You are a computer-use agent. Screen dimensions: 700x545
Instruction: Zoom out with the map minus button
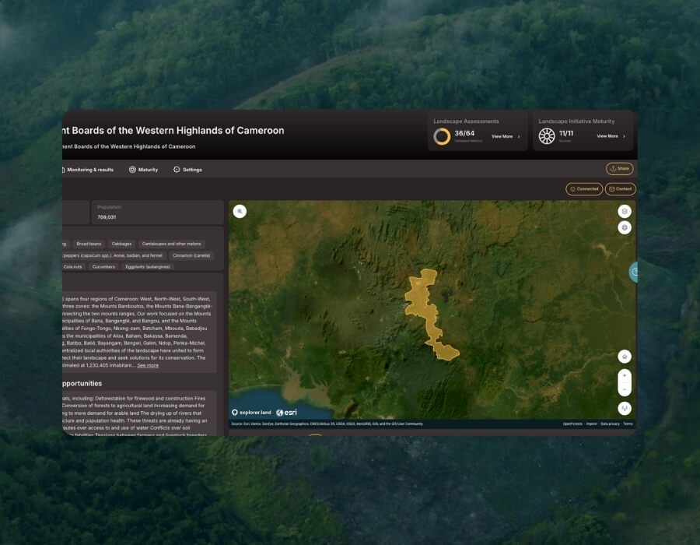click(x=624, y=389)
